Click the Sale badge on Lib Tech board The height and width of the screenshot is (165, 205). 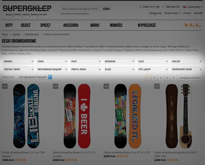tap(5, 86)
